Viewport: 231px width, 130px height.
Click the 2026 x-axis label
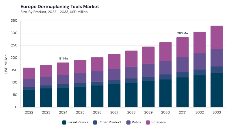click(97, 112)
